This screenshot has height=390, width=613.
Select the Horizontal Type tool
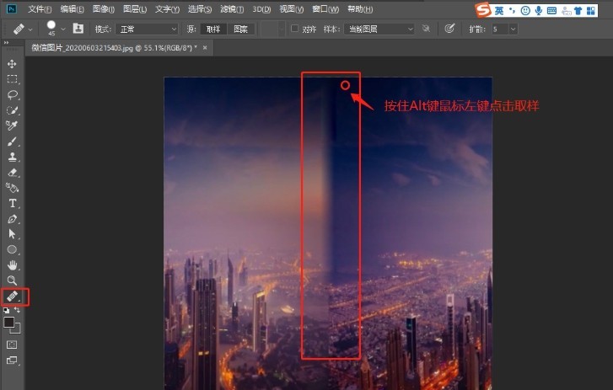(12, 203)
